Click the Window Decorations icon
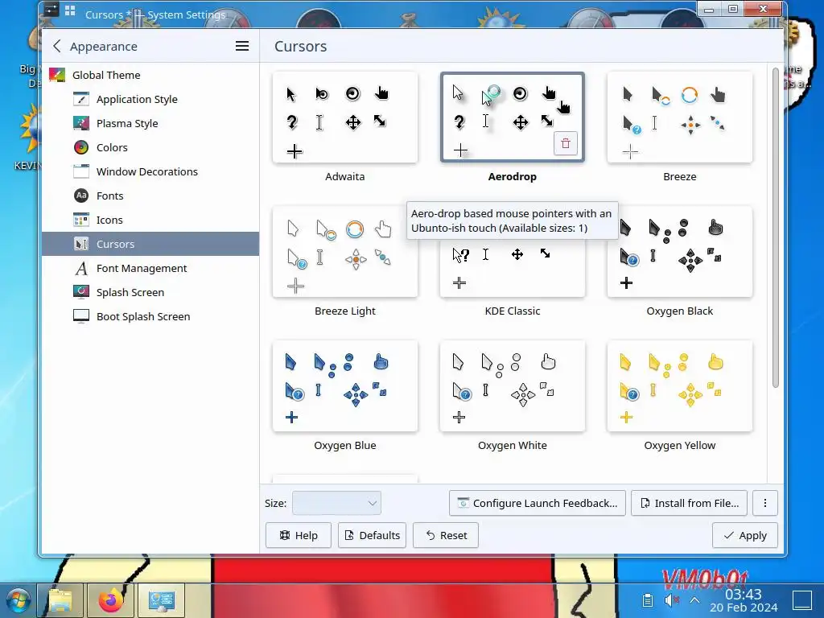824x618 pixels. coord(81,172)
